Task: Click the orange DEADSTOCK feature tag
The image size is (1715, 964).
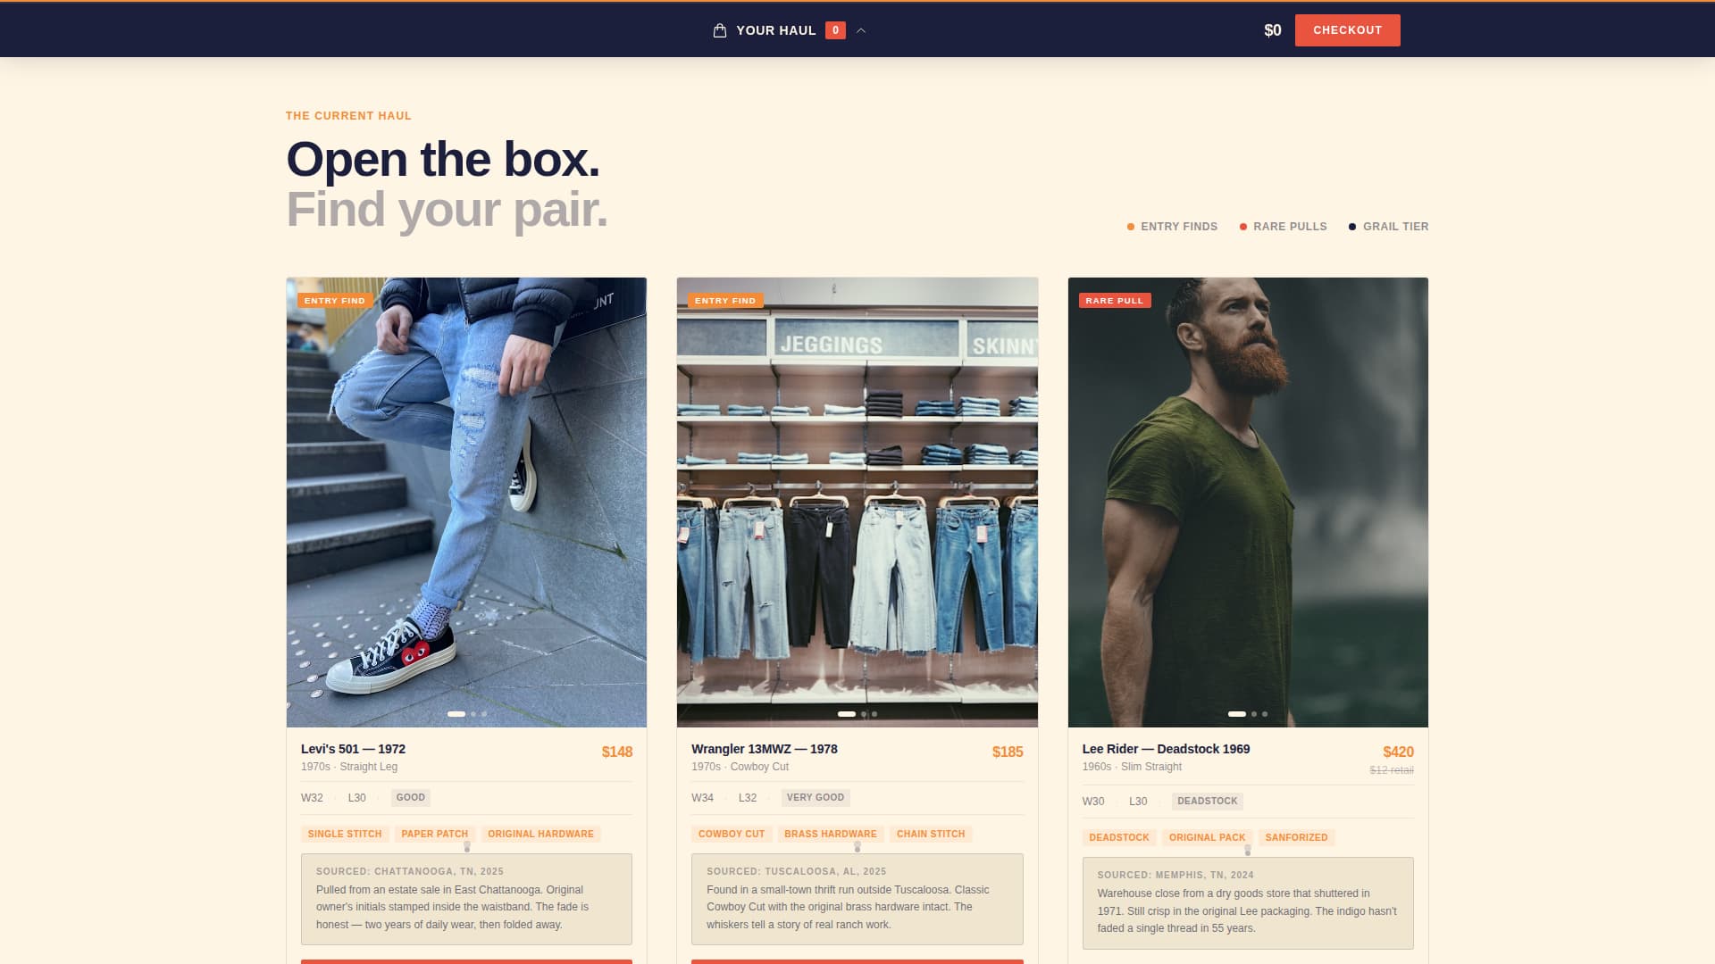Action: 1119,838
